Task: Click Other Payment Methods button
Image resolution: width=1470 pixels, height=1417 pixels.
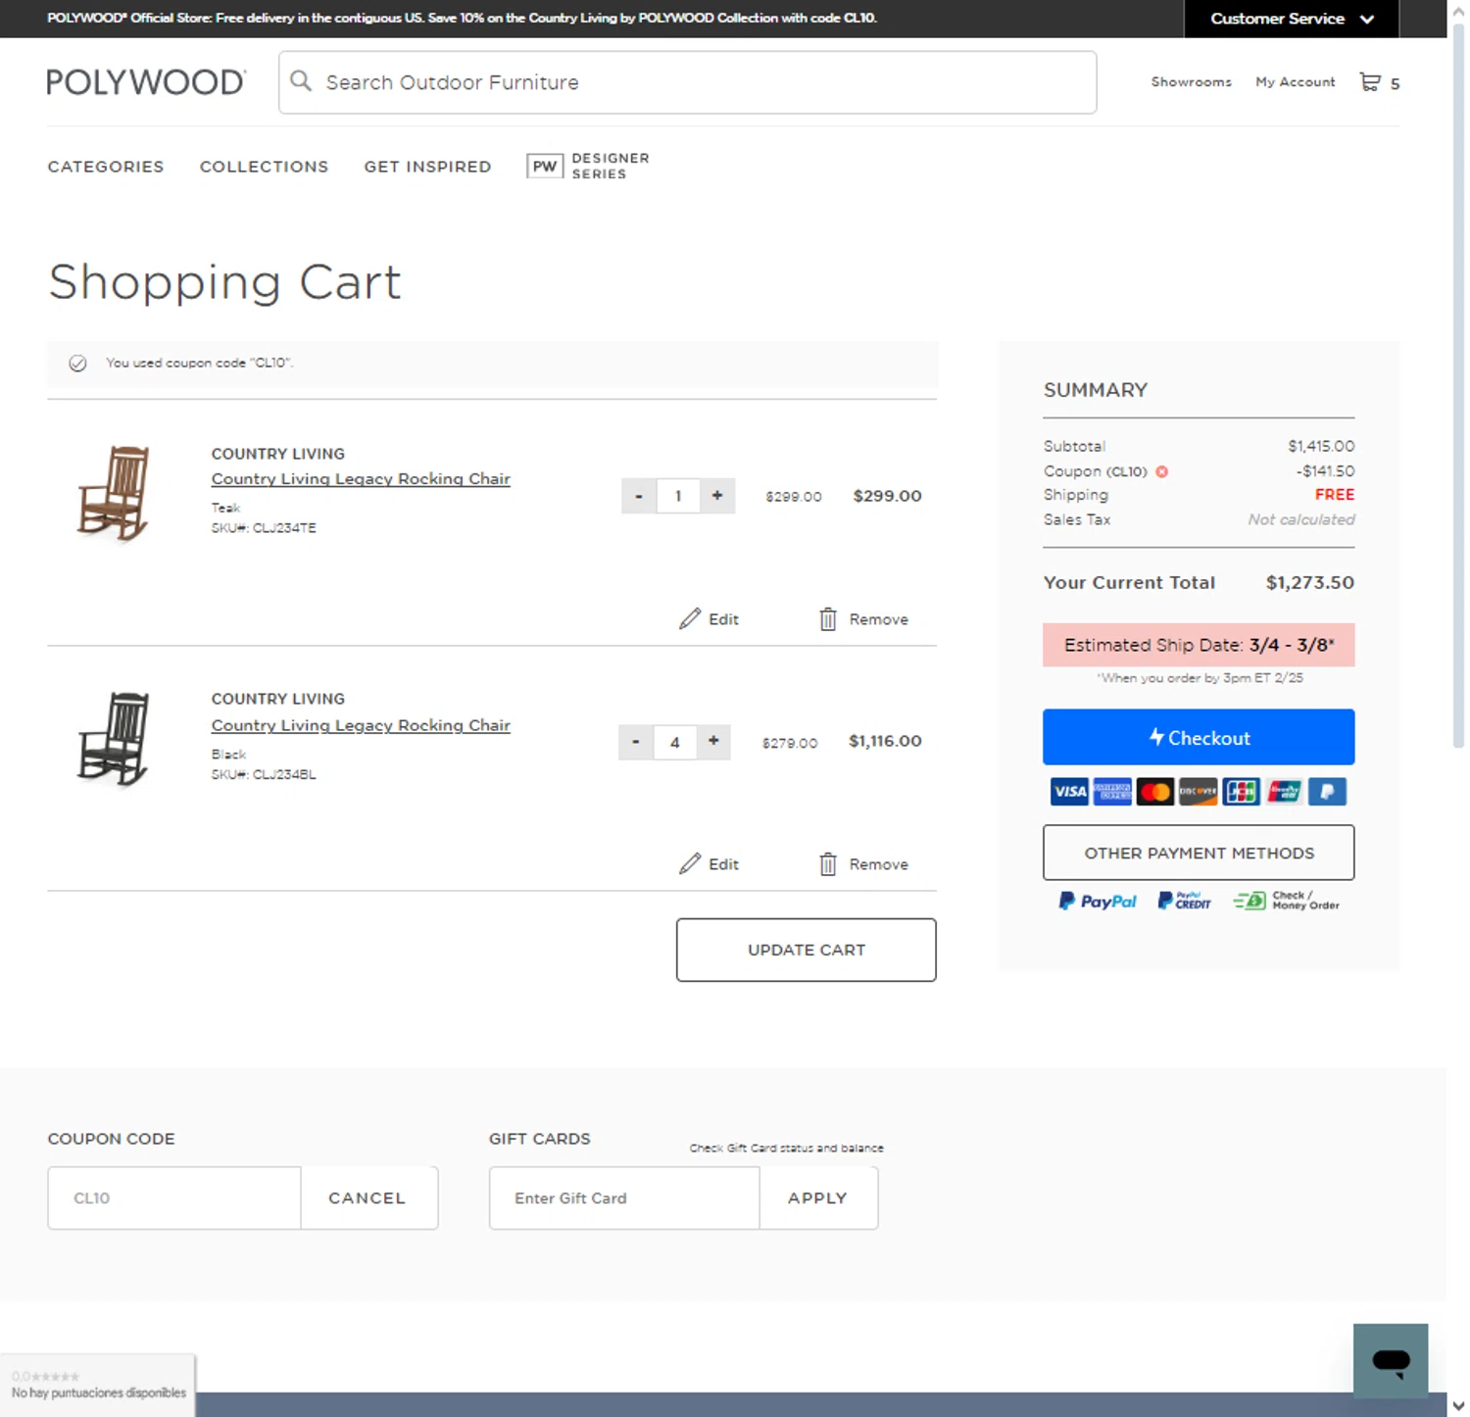Action: click(x=1199, y=853)
